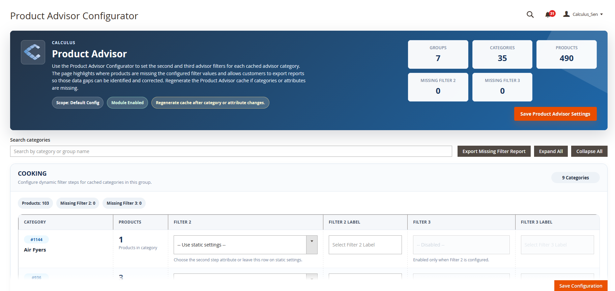Click the Products 490 stat card
This screenshot has width=615, height=291.
566,54
